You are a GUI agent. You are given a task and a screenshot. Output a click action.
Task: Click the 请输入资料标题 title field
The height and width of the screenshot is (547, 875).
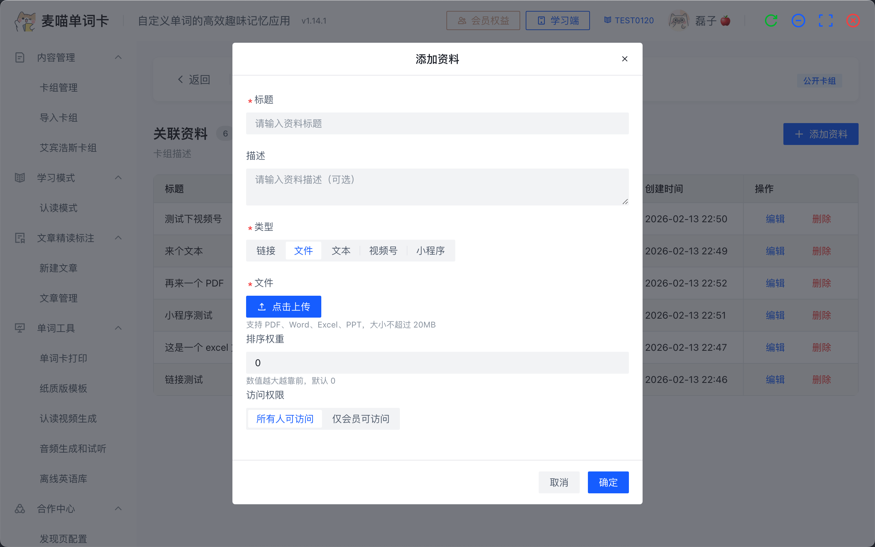437,123
